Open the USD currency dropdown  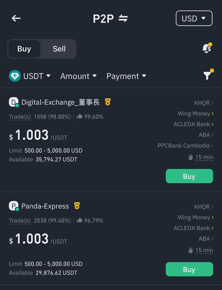194,18
